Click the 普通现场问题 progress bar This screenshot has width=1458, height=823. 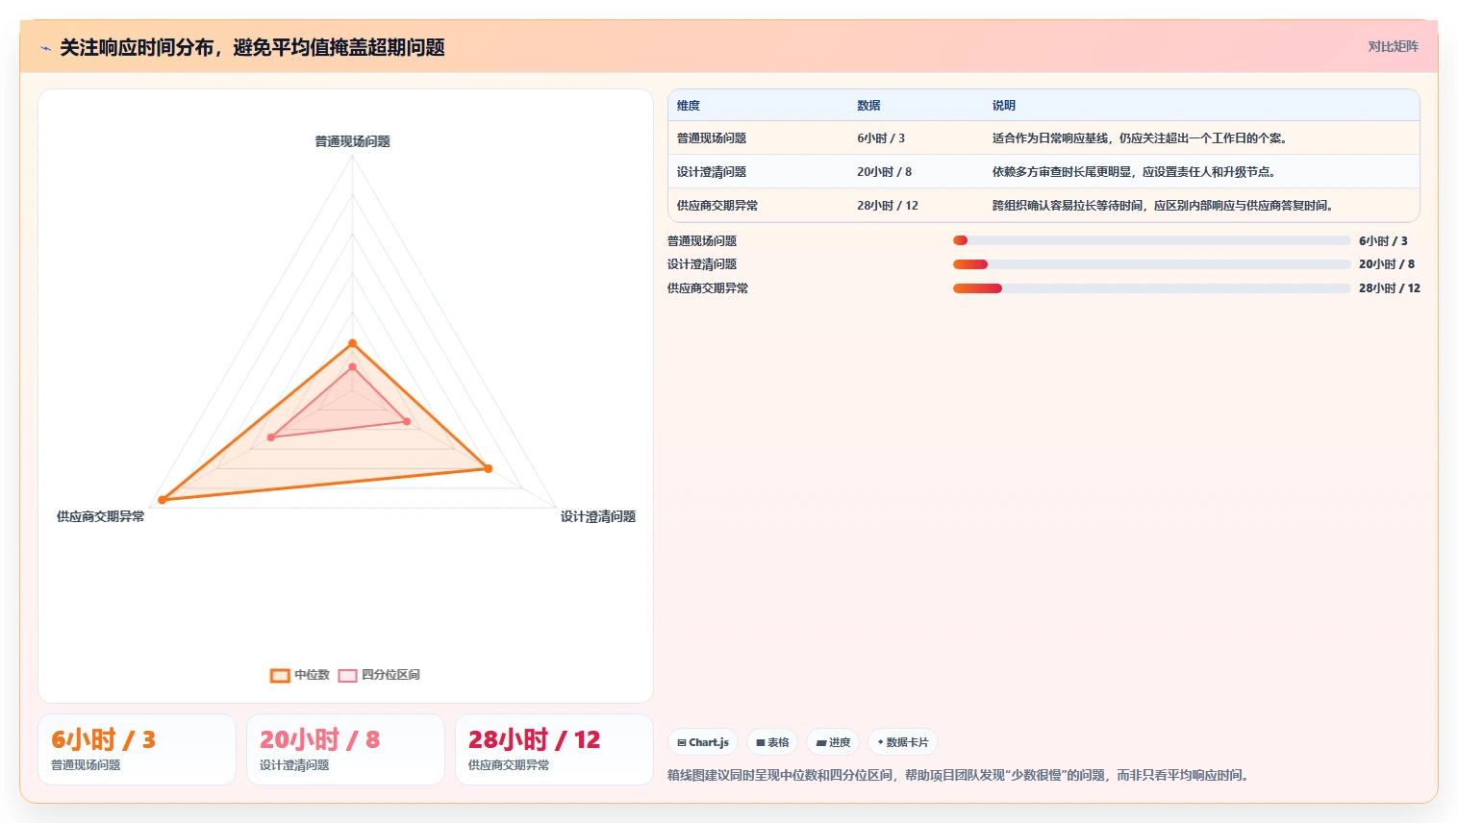(x=1151, y=240)
